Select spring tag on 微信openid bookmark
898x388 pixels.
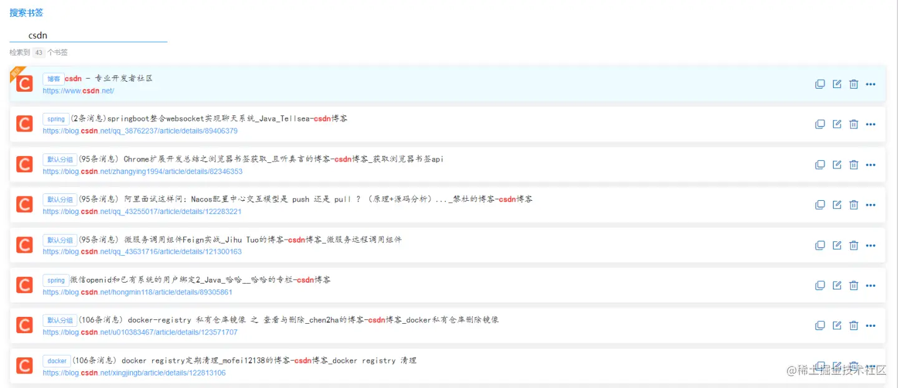point(56,280)
